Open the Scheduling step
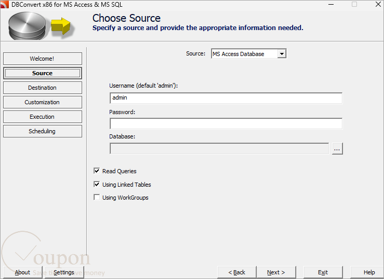Screen dimensions: 384x279 (x=43, y=131)
